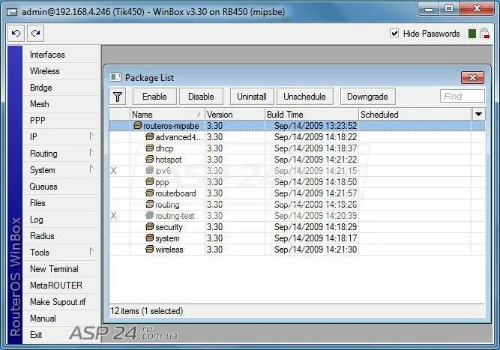Click the ppp package icon
This screenshot has width=500, height=350.
150,181
